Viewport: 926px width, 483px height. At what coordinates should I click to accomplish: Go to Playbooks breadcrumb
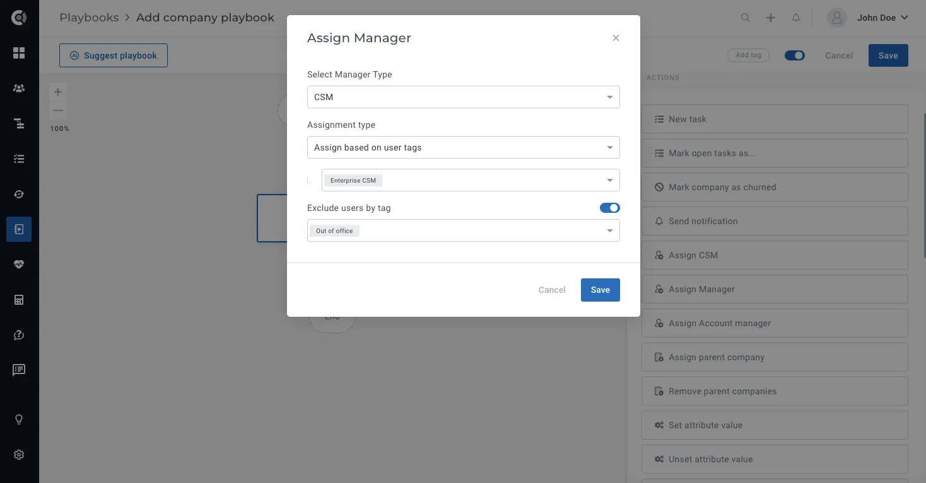[x=89, y=18]
